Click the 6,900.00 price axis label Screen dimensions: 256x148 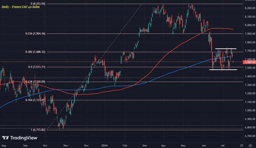tap(250, 119)
